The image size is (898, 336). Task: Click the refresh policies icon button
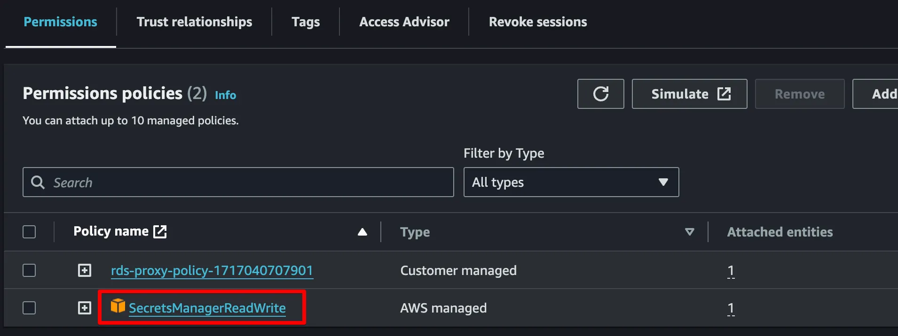coord(600,94)
